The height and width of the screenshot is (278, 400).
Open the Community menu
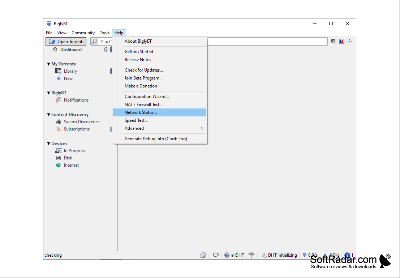83,33
